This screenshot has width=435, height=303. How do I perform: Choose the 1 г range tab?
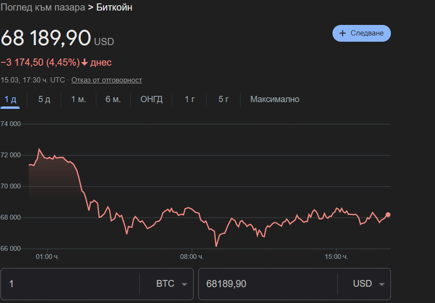(190, 99)
